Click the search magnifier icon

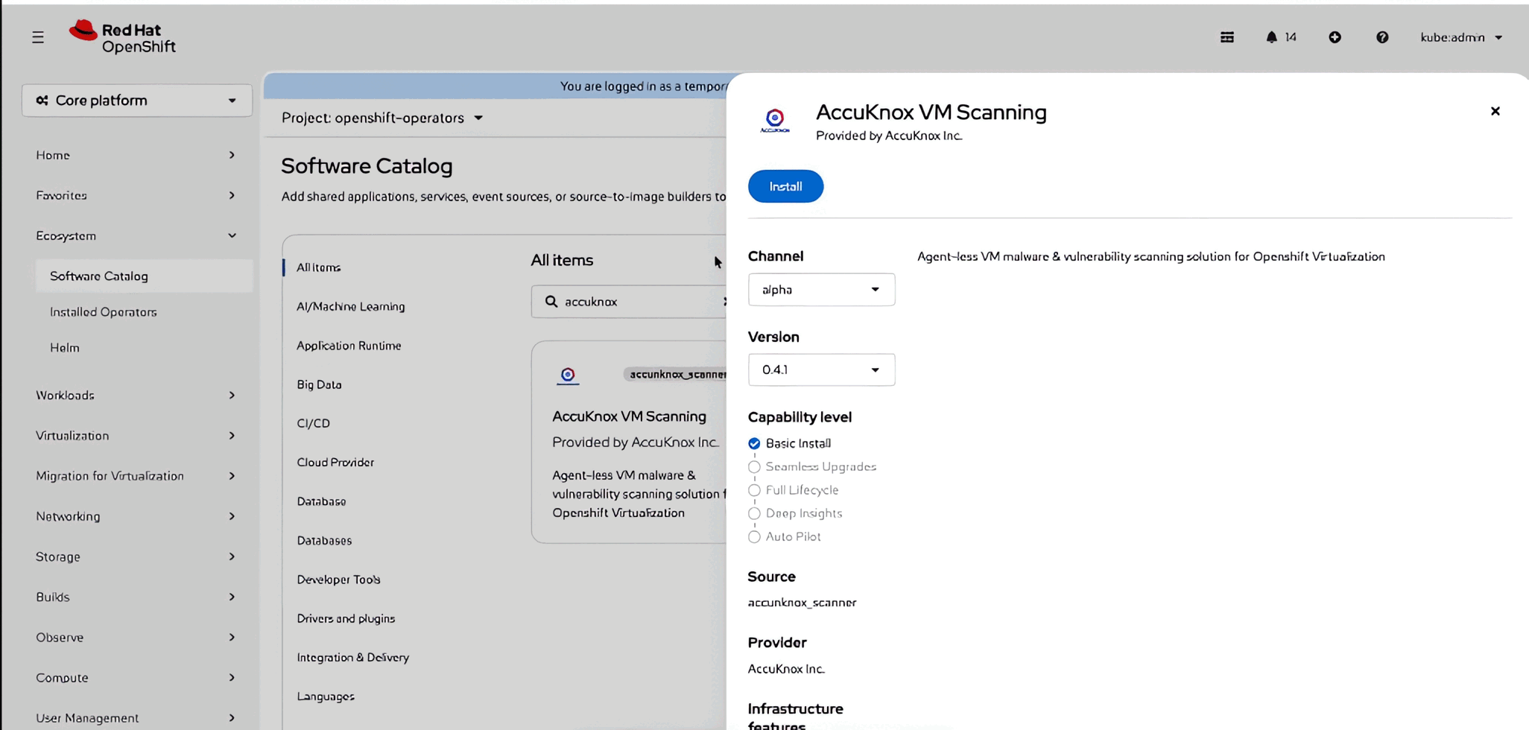551,302
